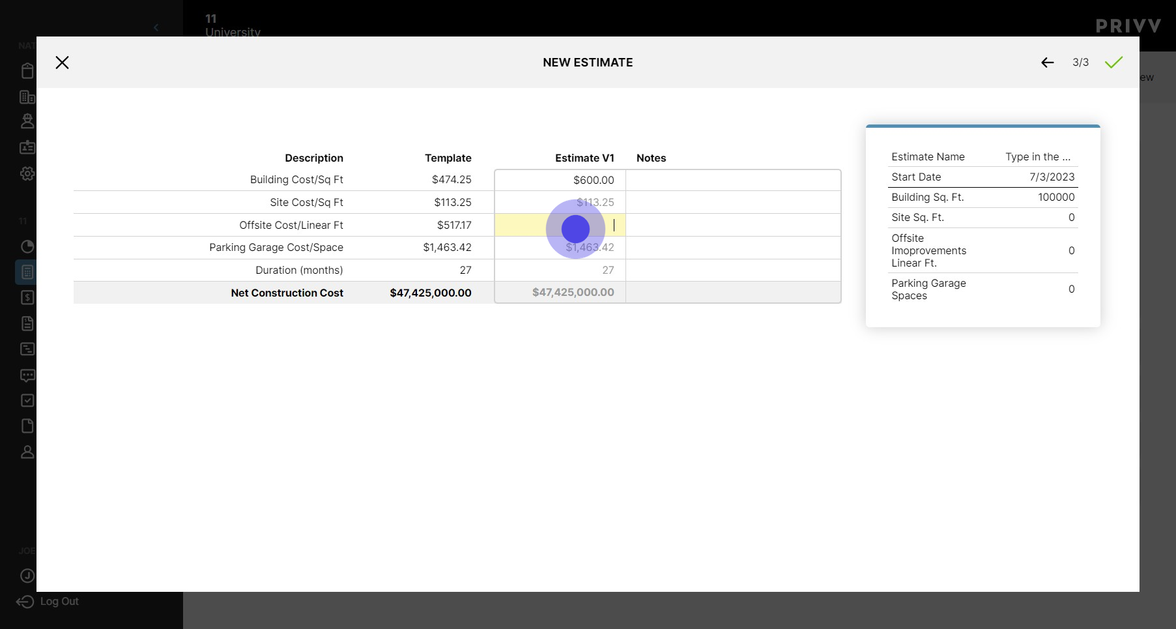Edit the Site Cost/Sq Ft estimate field

tap(560, 202)
